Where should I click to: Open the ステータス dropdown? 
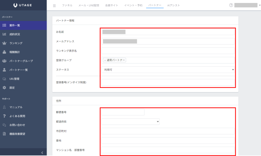(168, 70)
